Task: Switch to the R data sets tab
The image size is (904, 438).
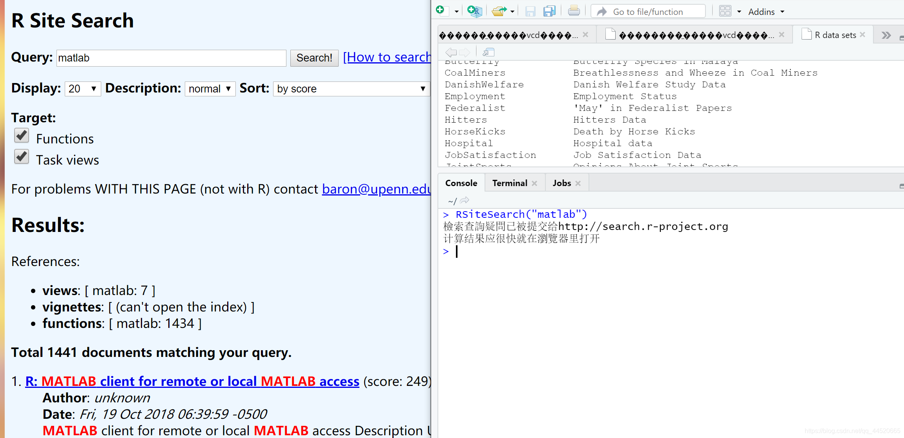Action: pyautogui.click(x=835, y=35)
